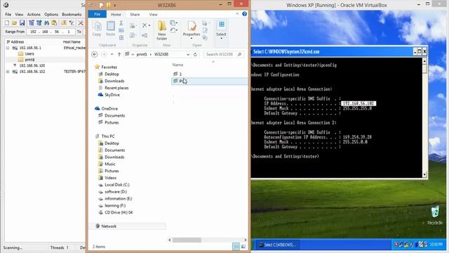Click the blue Help question mark icon
Screen dimensions: 449x253
tap(244, 14)
